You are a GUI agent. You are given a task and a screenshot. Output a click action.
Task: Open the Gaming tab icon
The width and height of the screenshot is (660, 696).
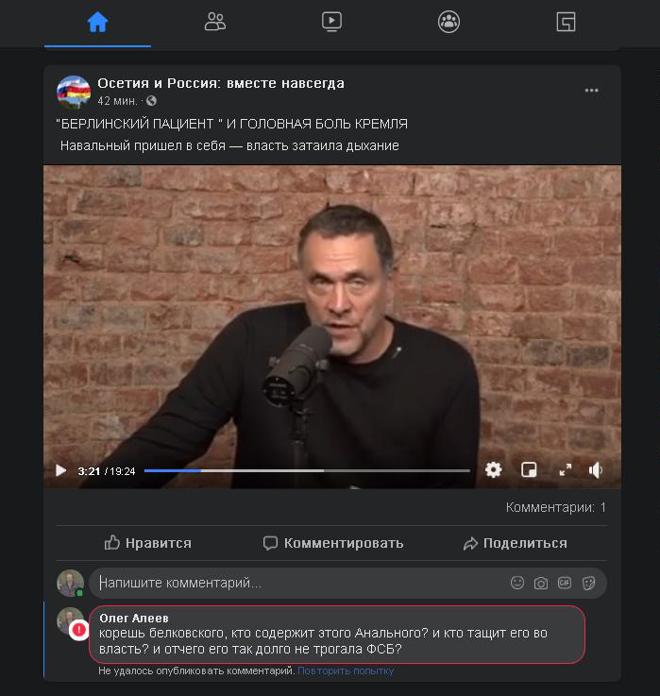(566, 22)
